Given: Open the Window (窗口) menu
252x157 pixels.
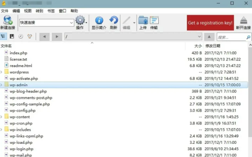Looking at the screenshot, I should click(x=62, y=11).
